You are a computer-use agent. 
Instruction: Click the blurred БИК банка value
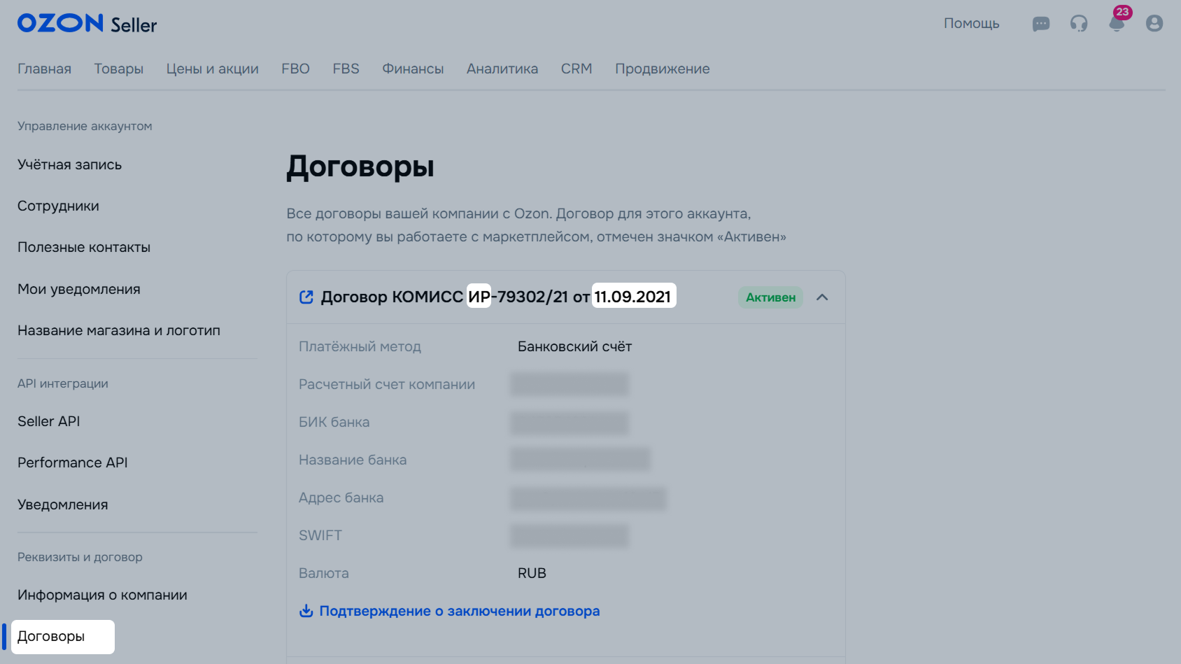click(570, 423)
